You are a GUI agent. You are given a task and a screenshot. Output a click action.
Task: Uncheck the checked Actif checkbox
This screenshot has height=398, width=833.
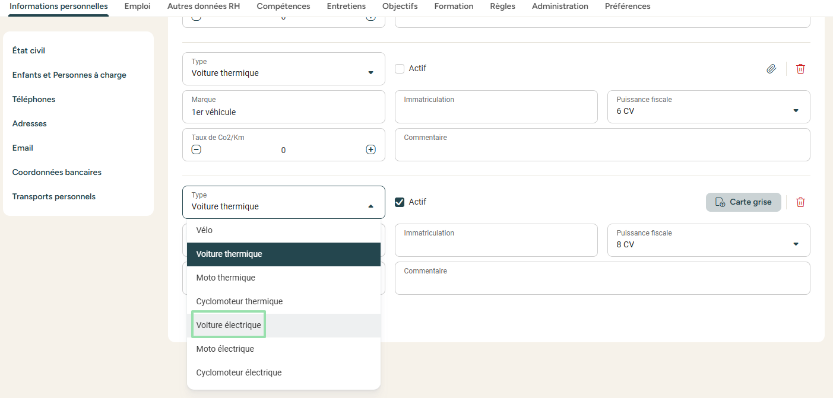coord(400,202)
